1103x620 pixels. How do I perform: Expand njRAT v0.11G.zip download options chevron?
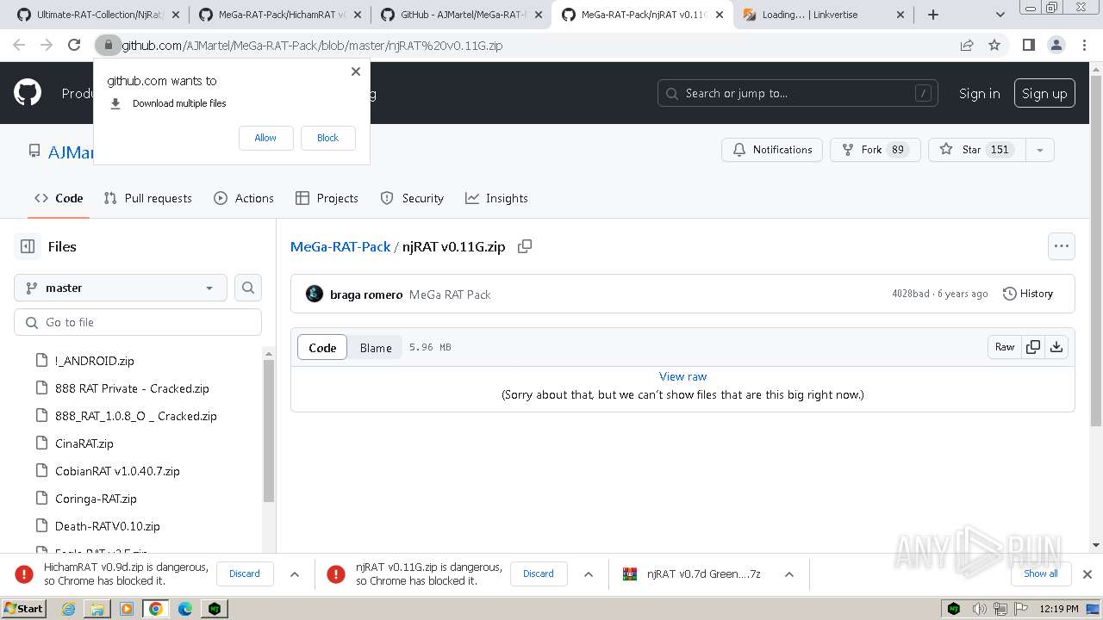(x=589, y=574)
